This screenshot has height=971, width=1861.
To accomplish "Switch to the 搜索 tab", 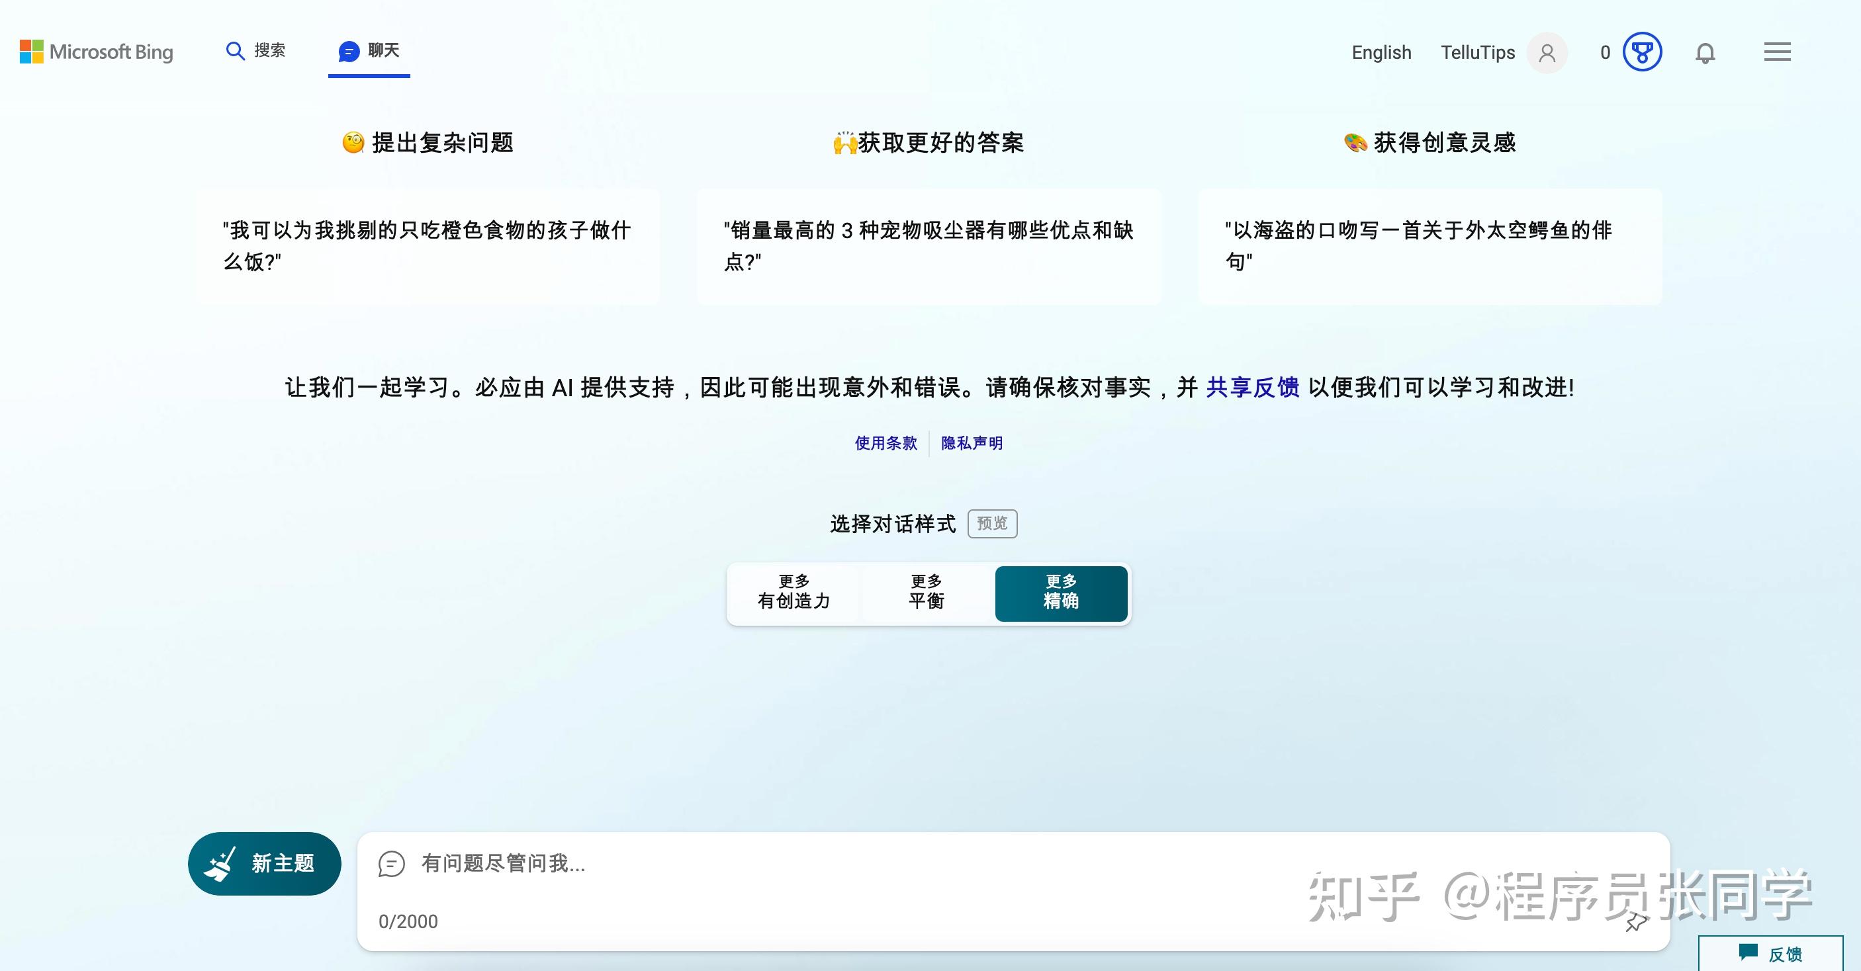I will [x=269, y=50].
